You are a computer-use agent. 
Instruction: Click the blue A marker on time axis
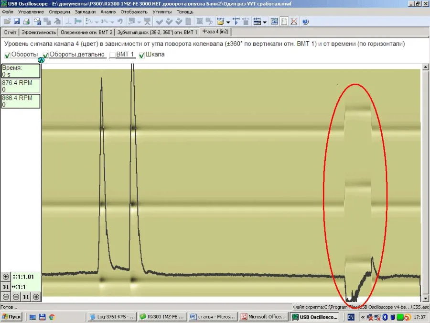pos(41,60)
